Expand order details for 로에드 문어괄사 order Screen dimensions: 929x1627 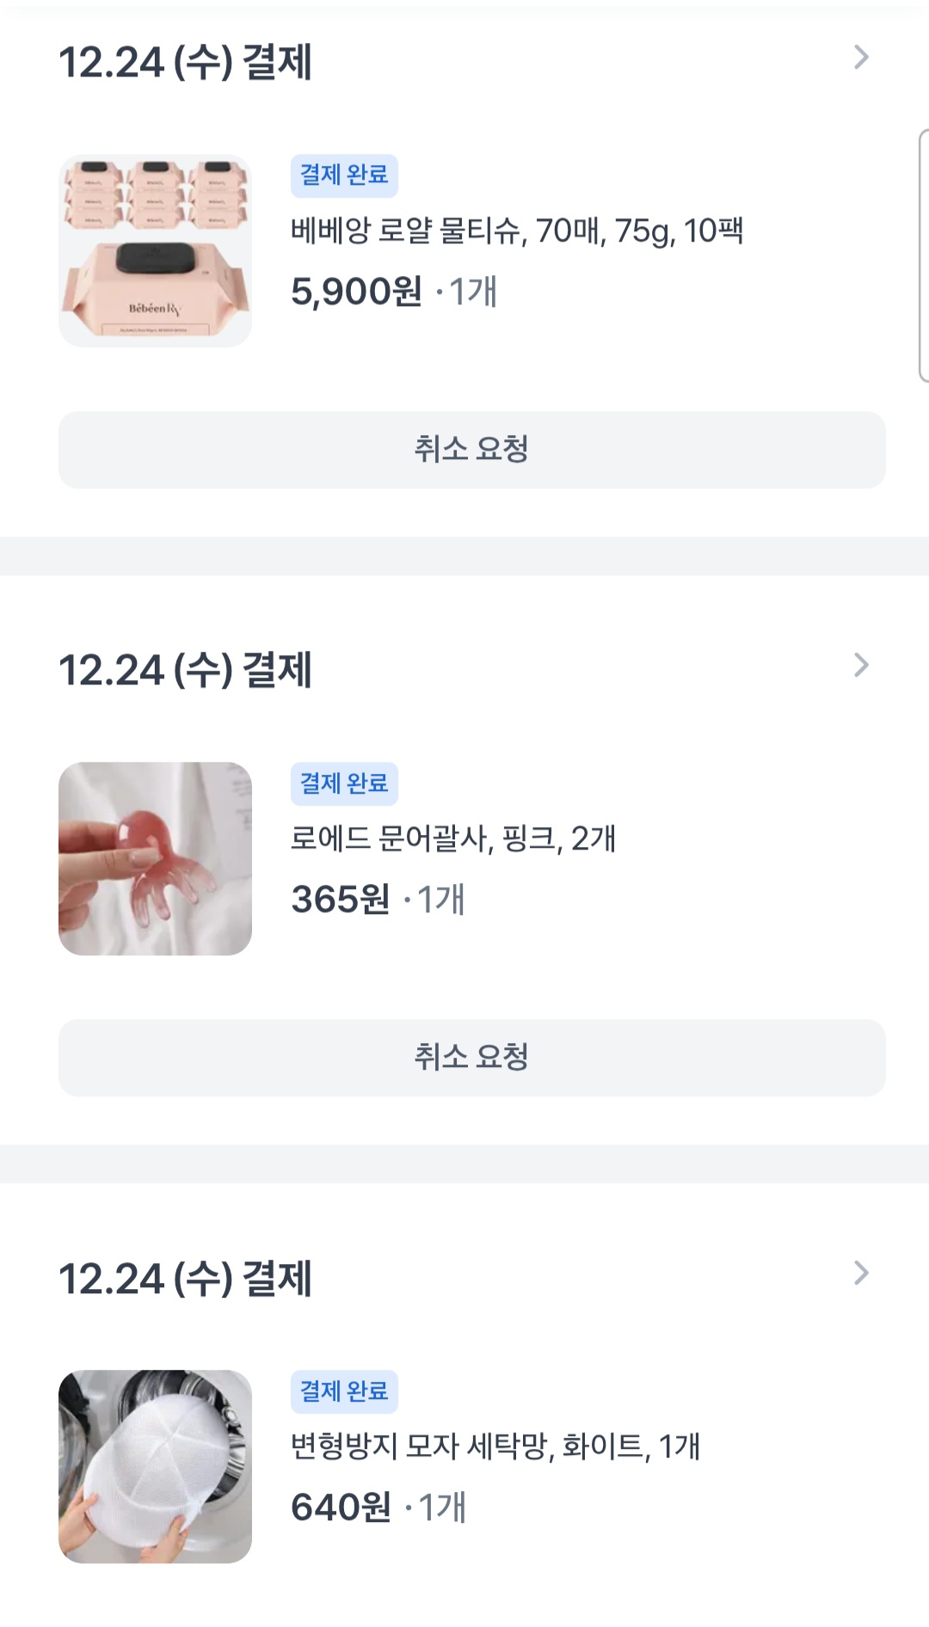pyautogui.click(x=861, y=666)
